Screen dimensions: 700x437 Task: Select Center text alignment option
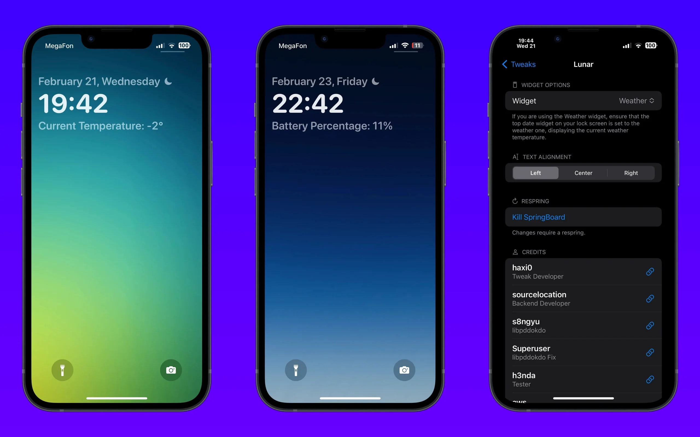(583, 173)
